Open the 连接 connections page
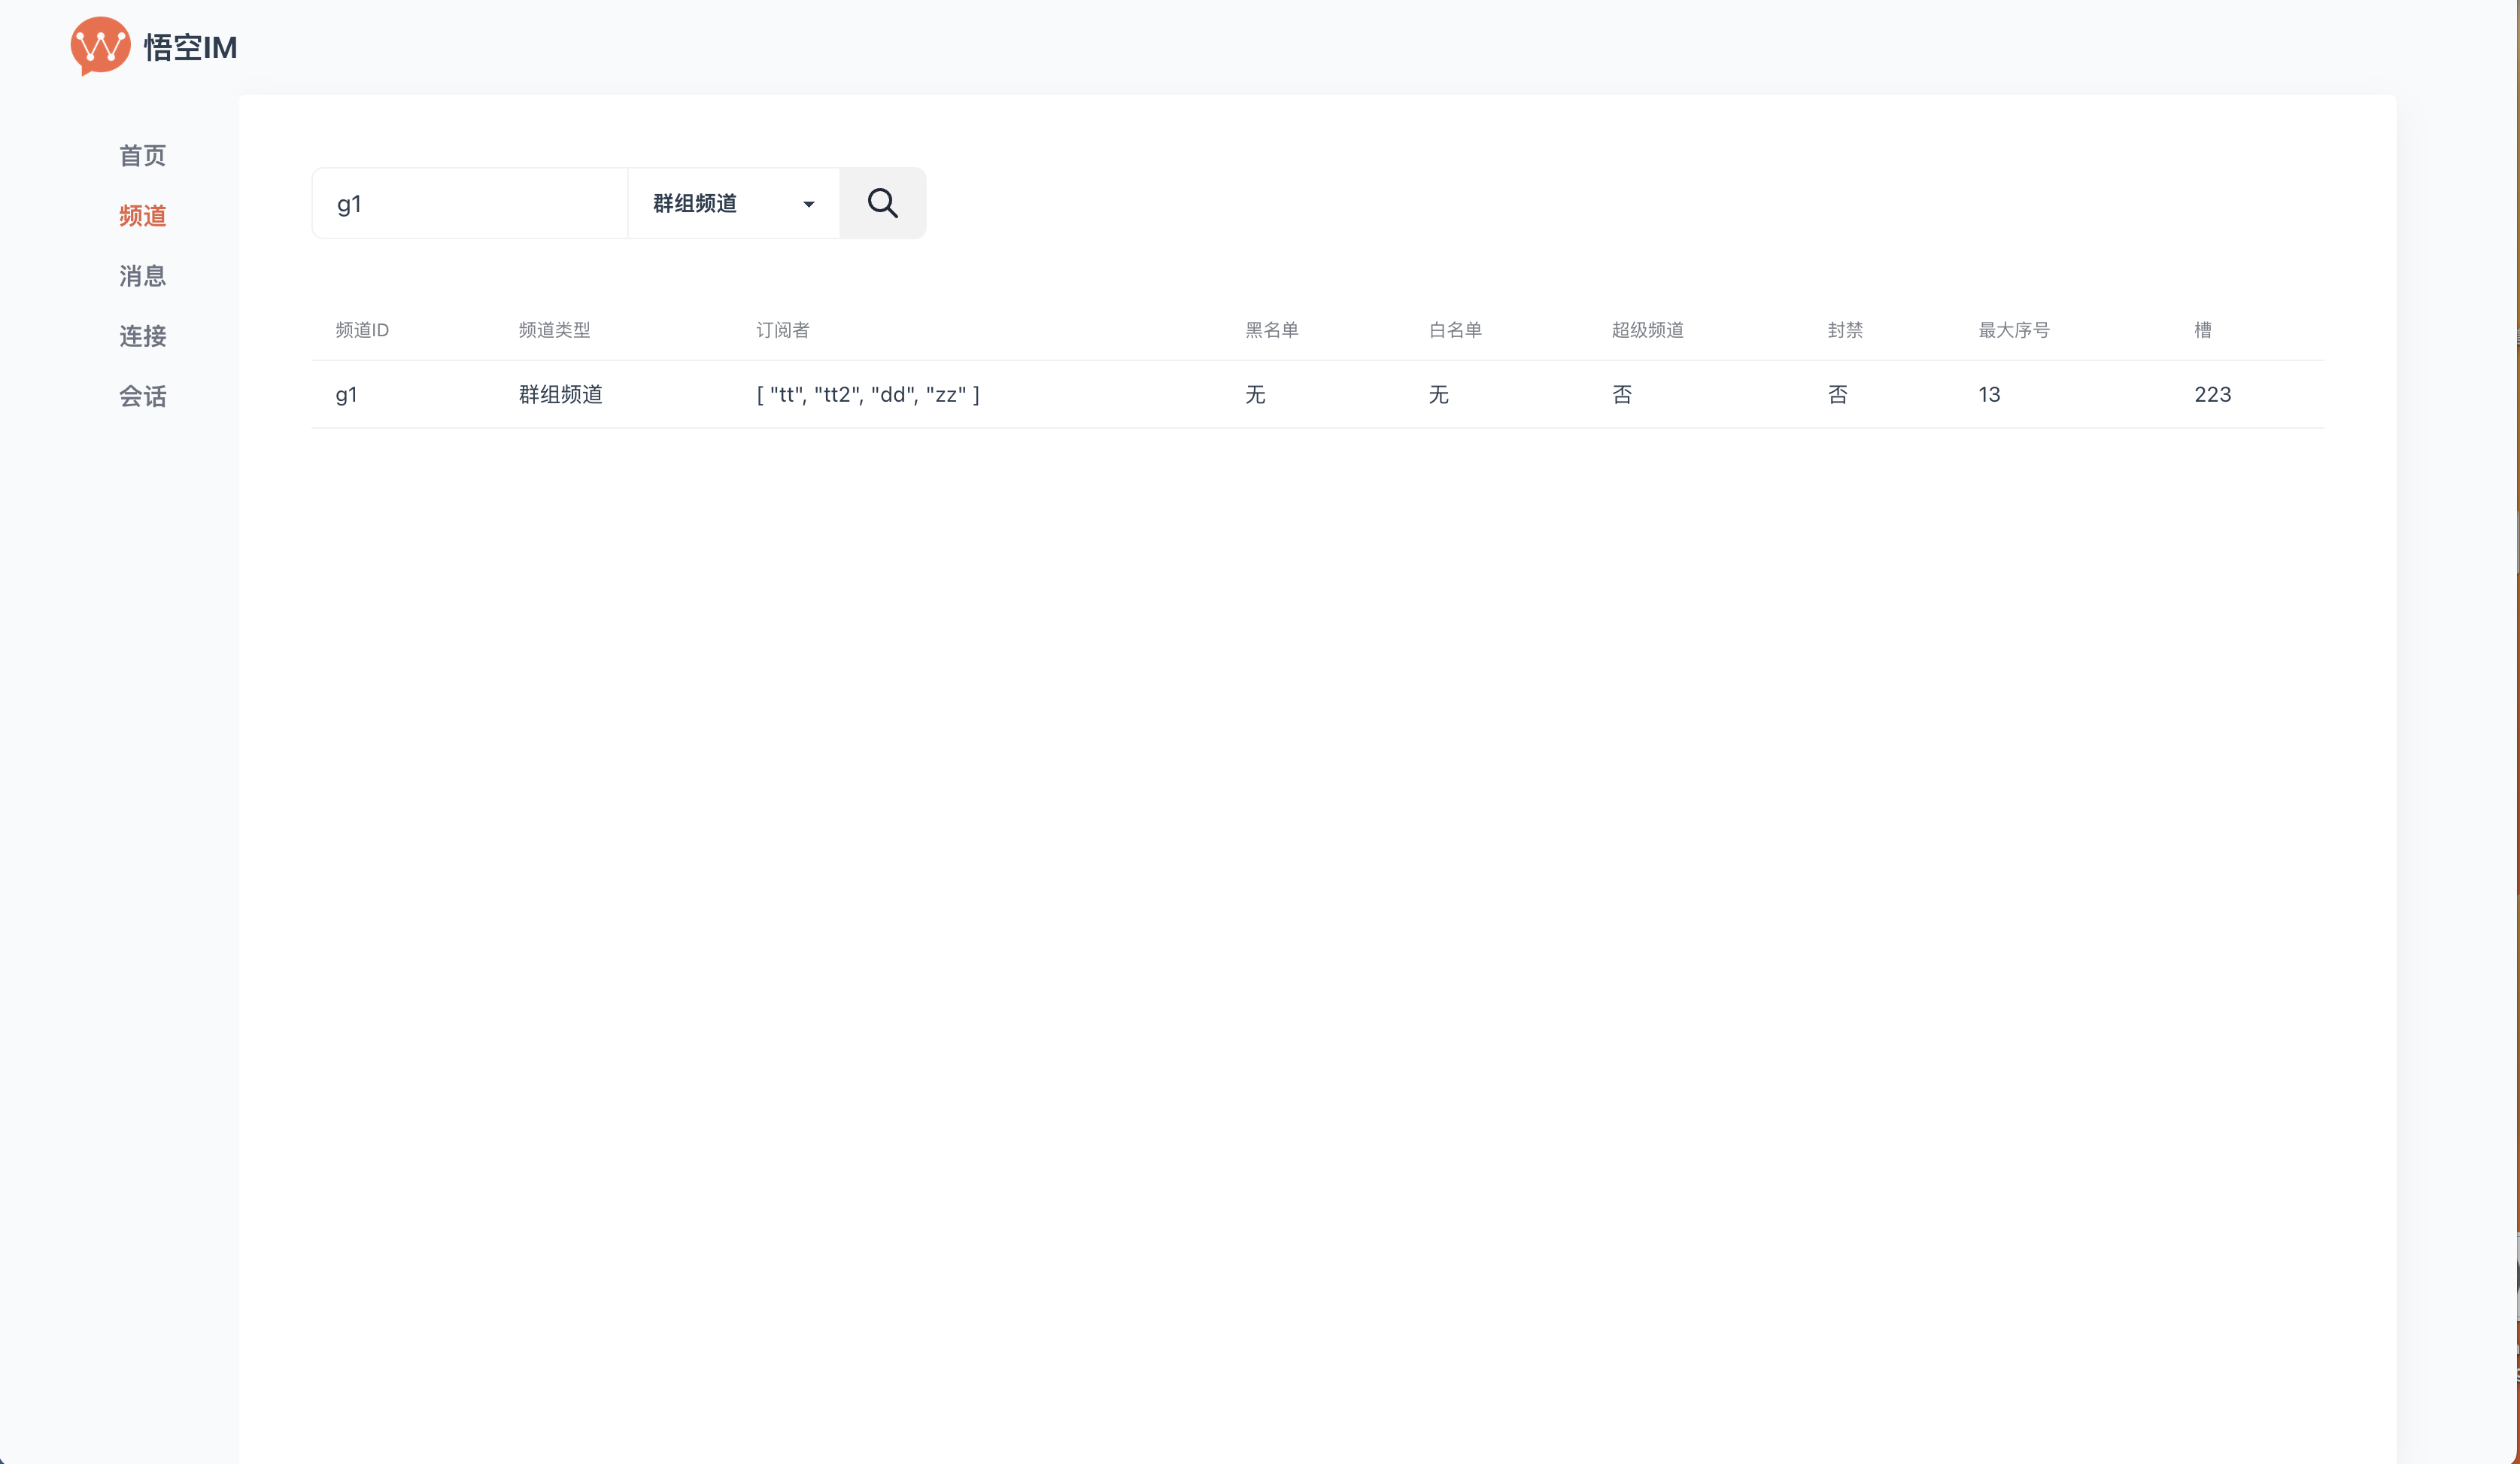 (x=142, y=335)
